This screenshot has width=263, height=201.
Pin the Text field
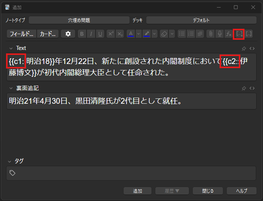pyautogui.click(x=244, y=48)
